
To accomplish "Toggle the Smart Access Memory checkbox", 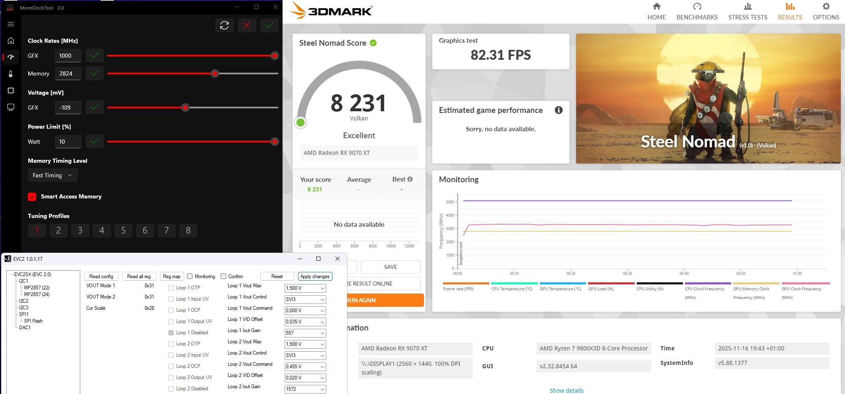I will click(x=32, y=197).
